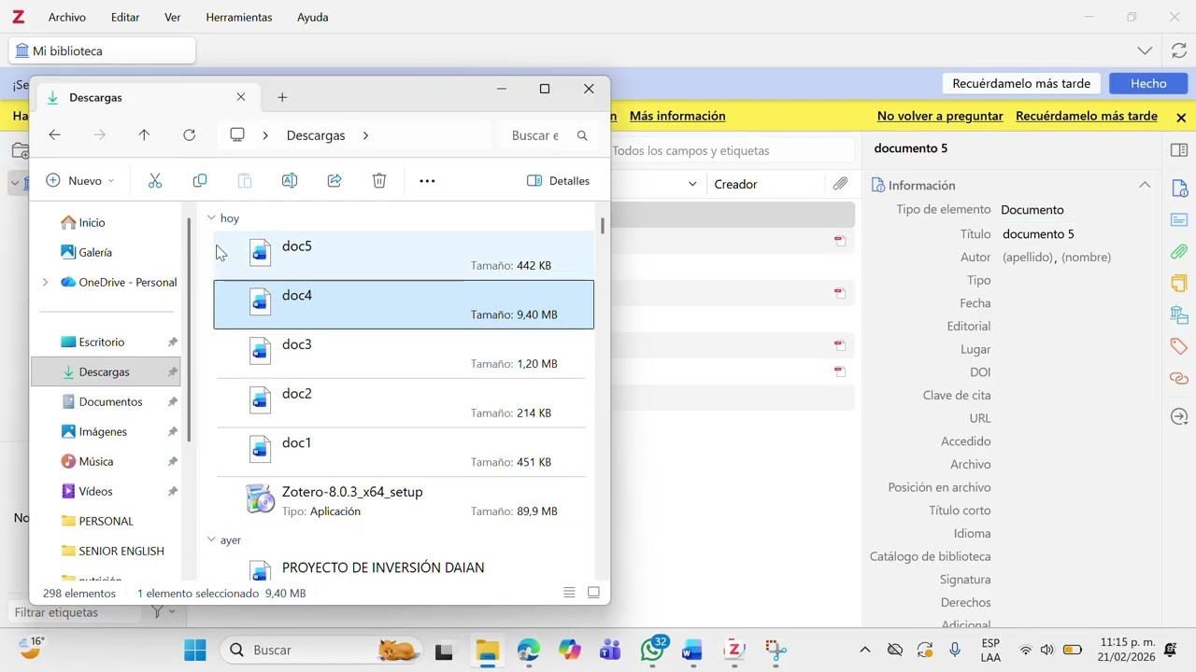Select the Mi biblioteca tab in Zotero
Viewport: 1196px width, 672px height.
click(102, 50)
